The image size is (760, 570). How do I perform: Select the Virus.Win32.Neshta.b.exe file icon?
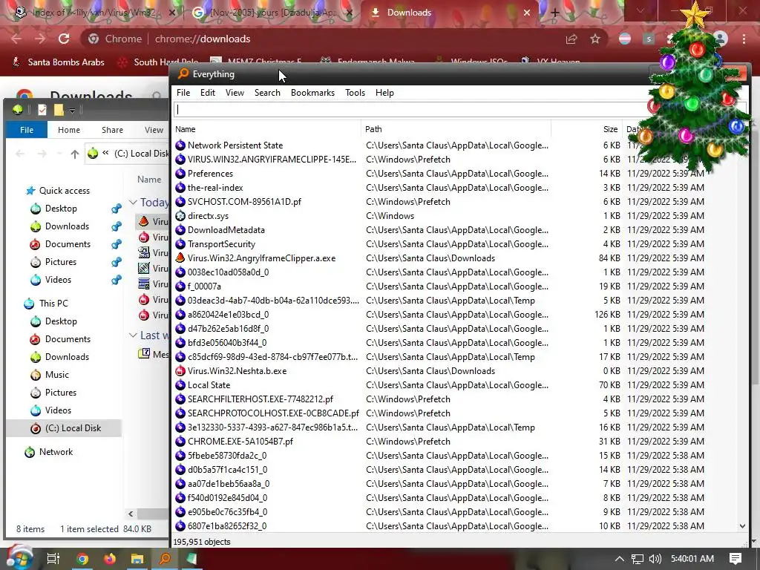180,371
